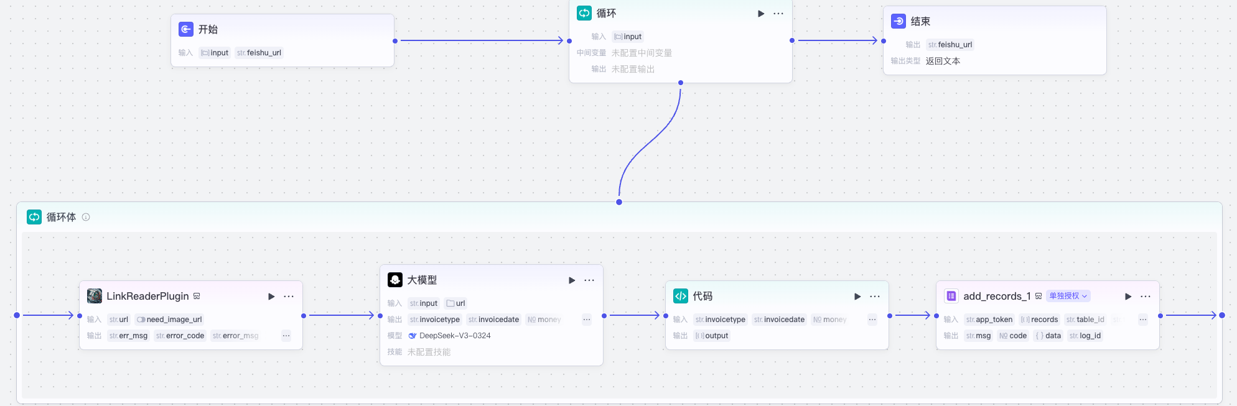
Task: Run the 大模型 node
Action: point(572,280)
